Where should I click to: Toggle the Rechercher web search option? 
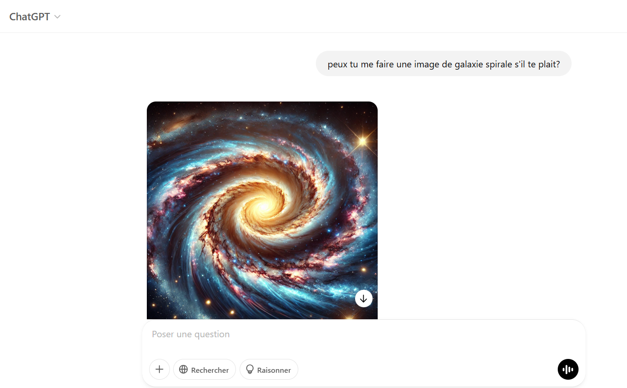(x=205, y=370)
